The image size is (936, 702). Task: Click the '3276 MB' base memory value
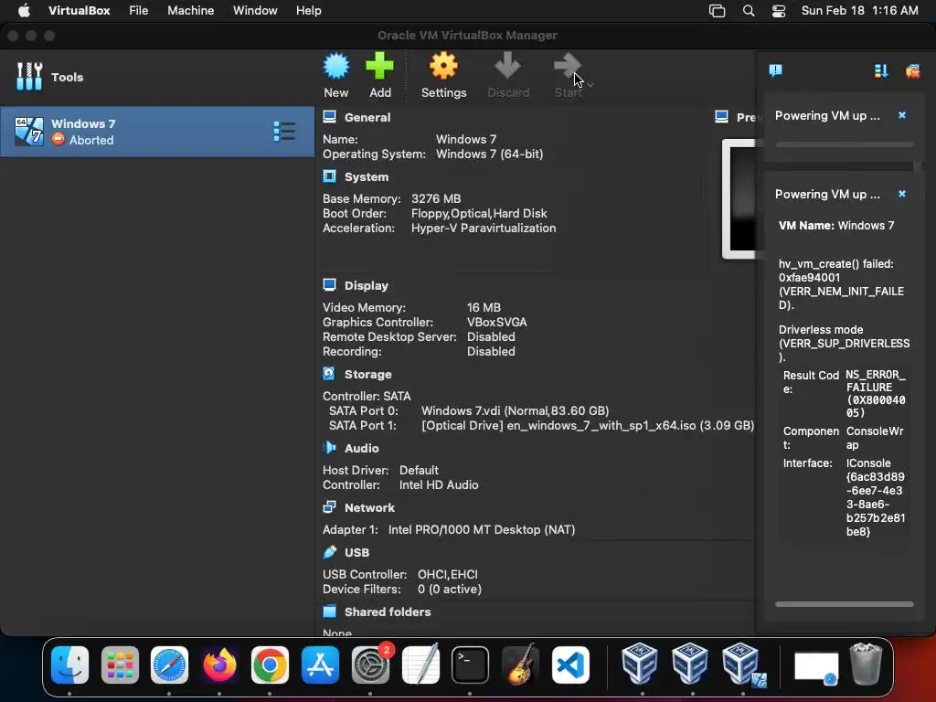click(x=436, y=198)
